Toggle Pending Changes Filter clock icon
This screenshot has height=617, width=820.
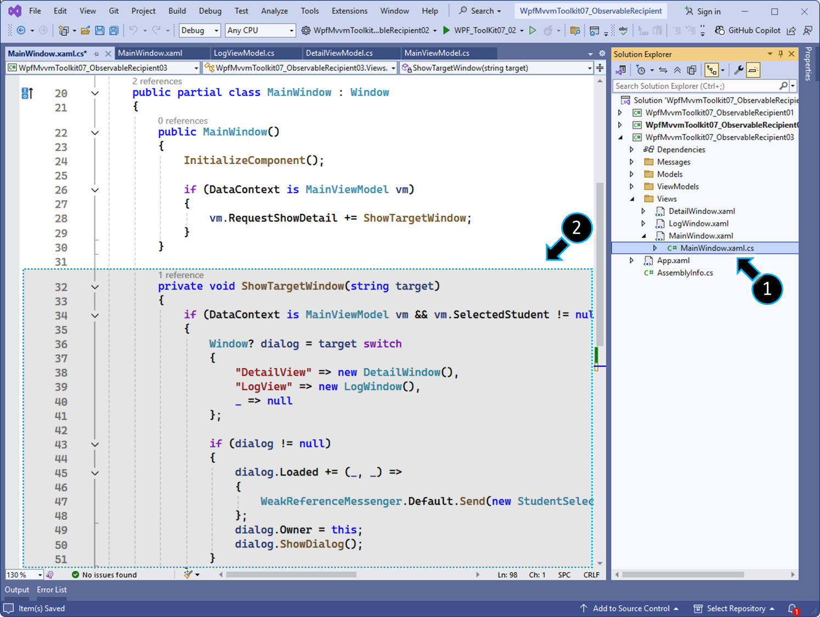pos(641,70)
